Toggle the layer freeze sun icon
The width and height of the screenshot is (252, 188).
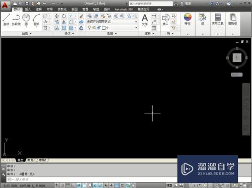click(94, 28)
